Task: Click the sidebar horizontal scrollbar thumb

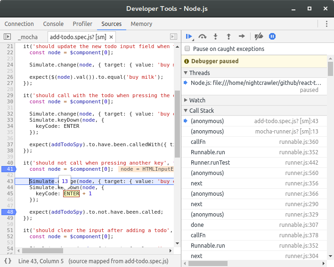Action: click(x=208, y=264)
